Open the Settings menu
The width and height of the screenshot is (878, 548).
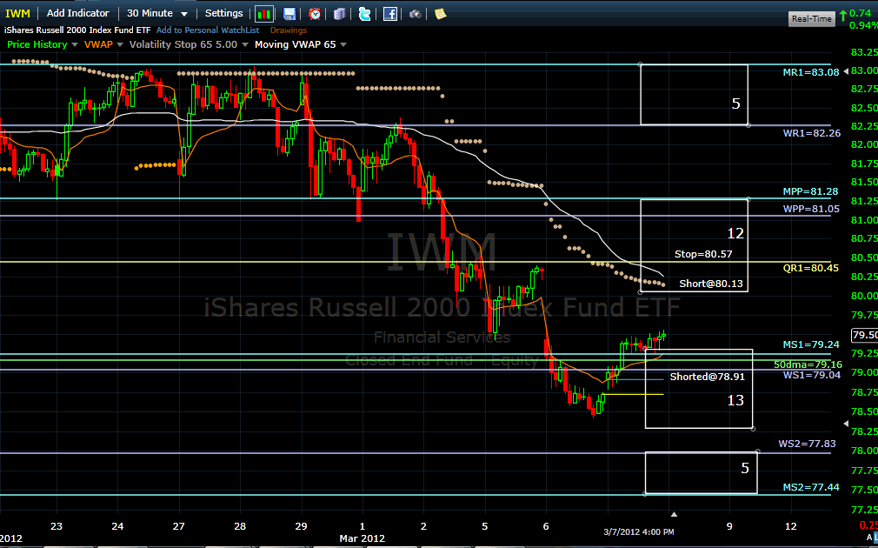point(223,13)
